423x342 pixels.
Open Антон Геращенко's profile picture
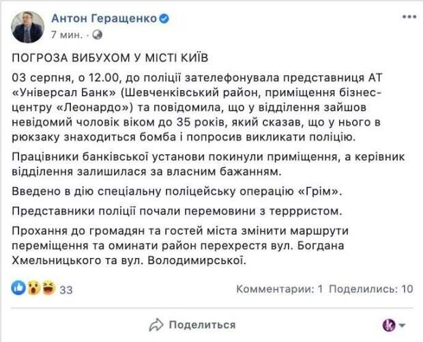click(28, 27)
